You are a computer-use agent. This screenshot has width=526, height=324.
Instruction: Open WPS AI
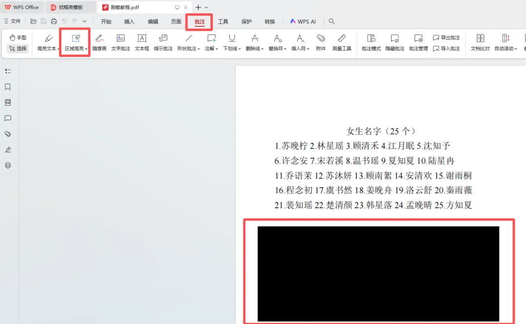(x=303, y=21)
